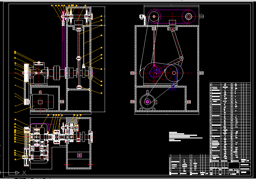The height and width of the screenshot is (179, 256).
Task: Select the magenta belt loop in the side view
Action: (171, 16)
